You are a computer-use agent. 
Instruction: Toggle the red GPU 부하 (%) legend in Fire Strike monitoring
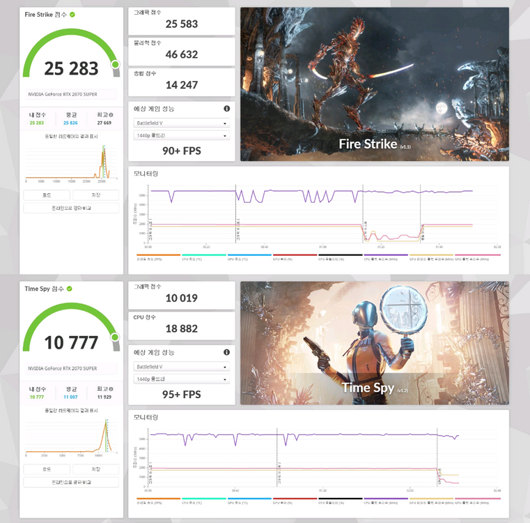295,257
